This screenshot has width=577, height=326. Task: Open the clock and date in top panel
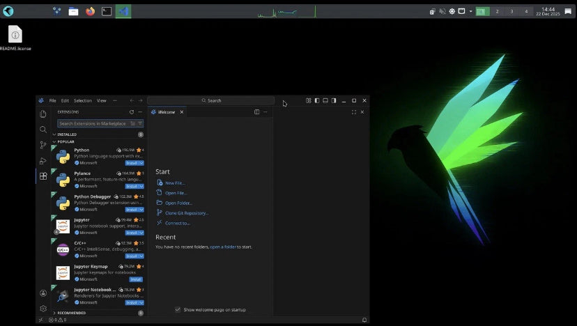548,11
